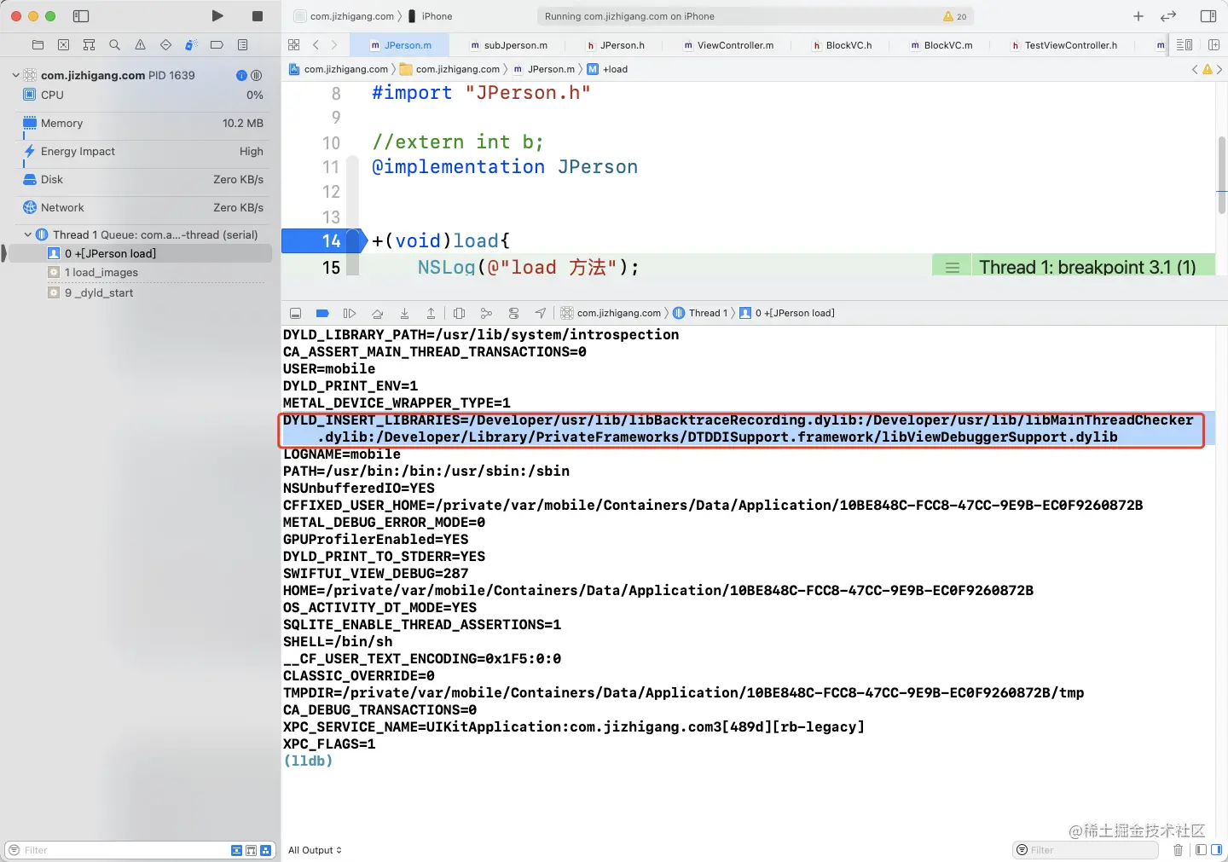Toggle the breakpoint on line 14

324,241
